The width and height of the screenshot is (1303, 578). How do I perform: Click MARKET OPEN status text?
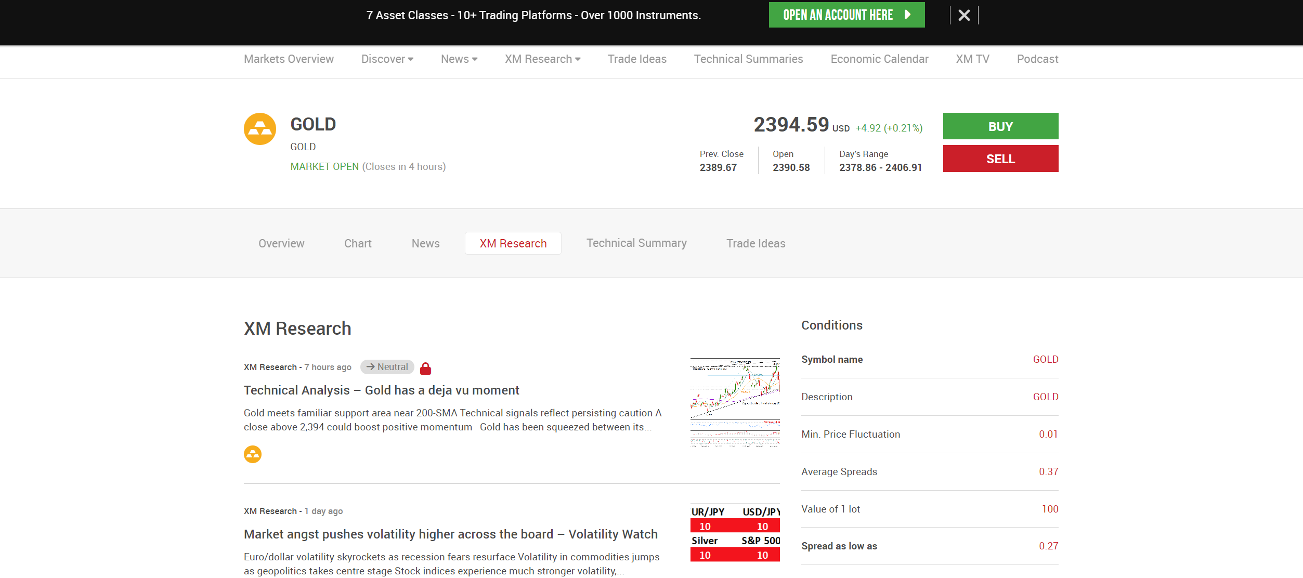click(x=324, y=166)
